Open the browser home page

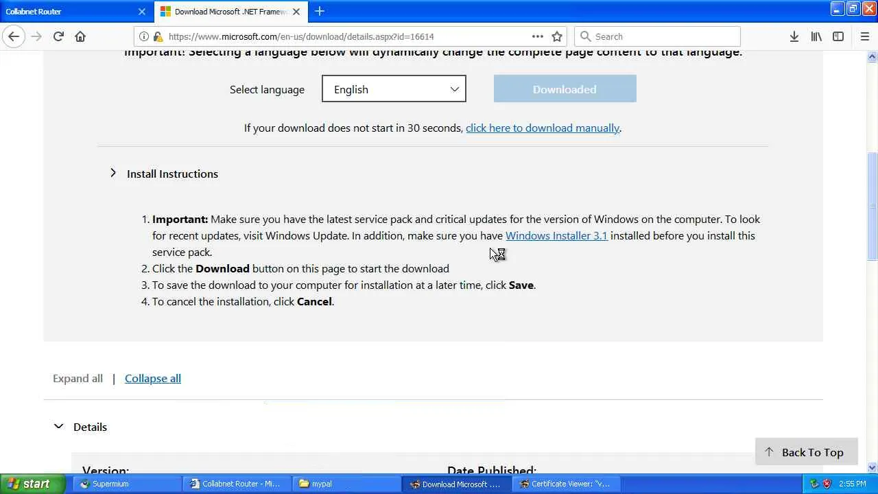[80, 36]
